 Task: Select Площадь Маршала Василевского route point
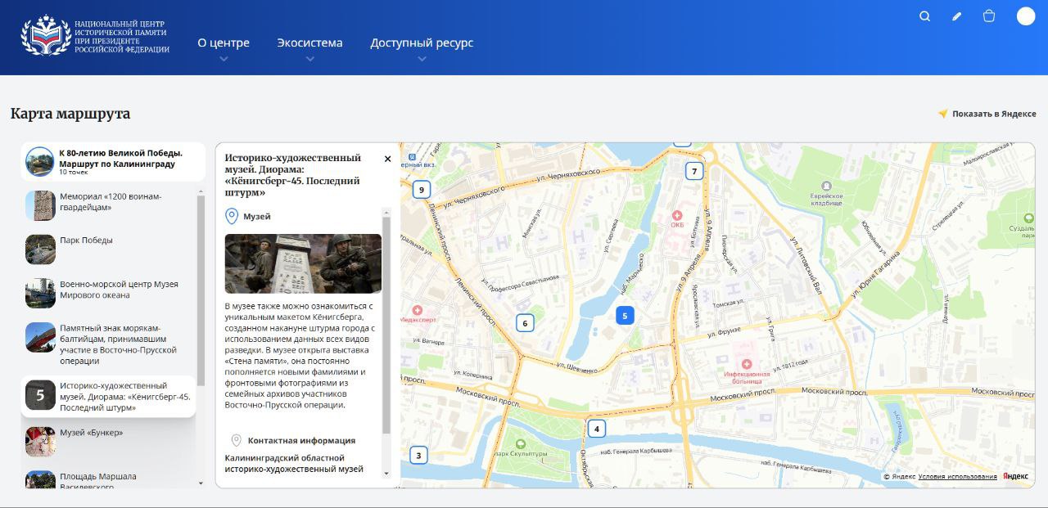click(x=110, y=480)
